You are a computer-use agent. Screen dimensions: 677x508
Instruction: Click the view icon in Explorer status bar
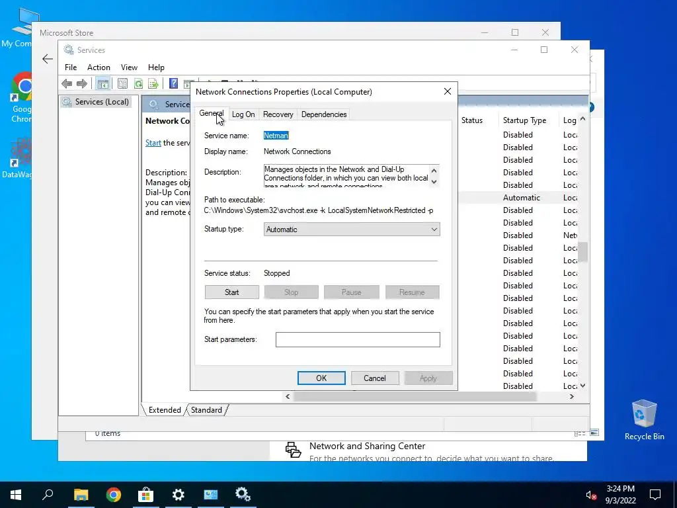(594, 433)
